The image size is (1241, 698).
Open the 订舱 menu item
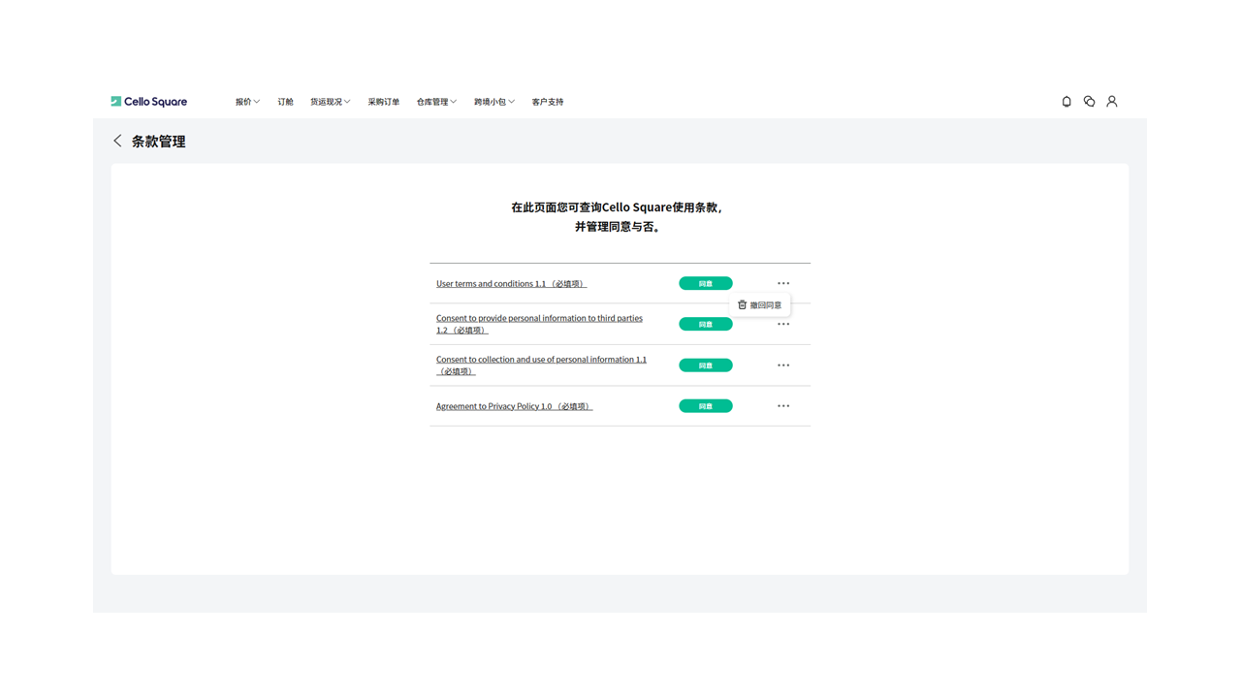(x=285, y=102)
